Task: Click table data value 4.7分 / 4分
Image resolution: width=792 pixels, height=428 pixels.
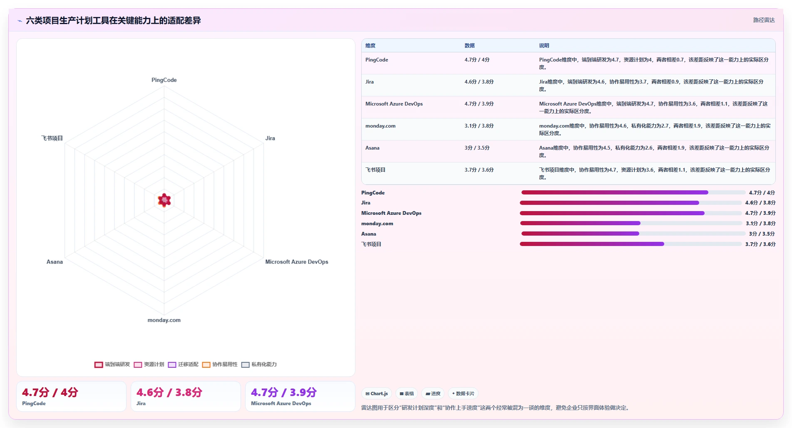Action: click(x=477, y=60)
